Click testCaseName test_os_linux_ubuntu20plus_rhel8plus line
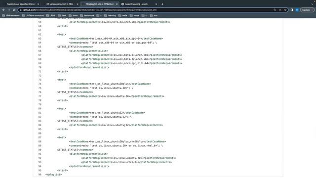Viewport: 316px width, 178px height. pyautogui.click(x=118, y=141)
